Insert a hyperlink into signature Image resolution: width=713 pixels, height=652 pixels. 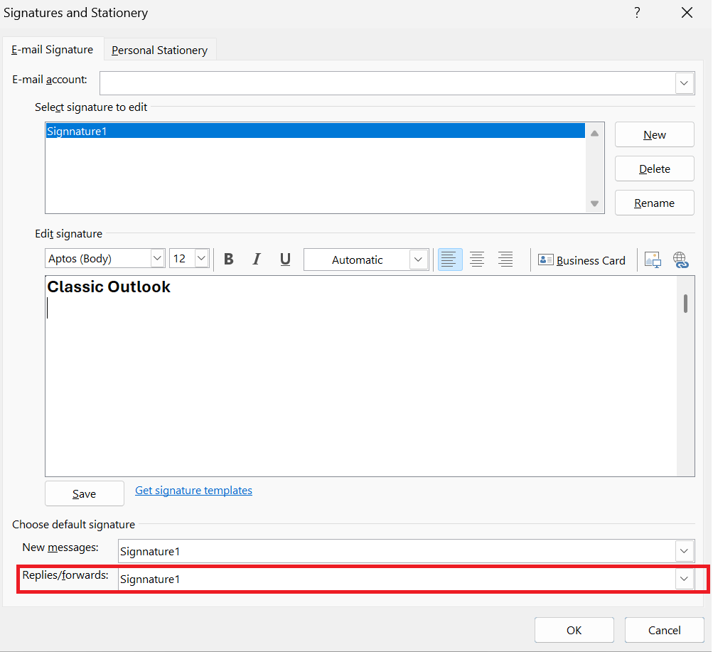pos(680,260)
